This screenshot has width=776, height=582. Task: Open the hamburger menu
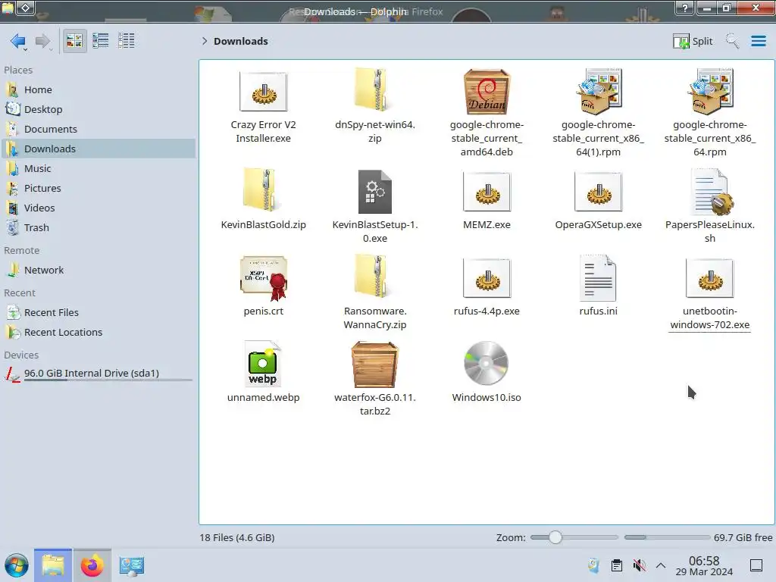(x=758, y=41)
